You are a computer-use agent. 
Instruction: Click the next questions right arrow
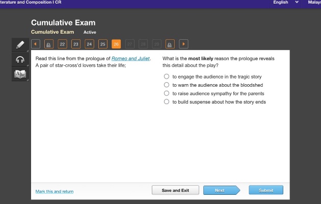(x=183, y=44)
